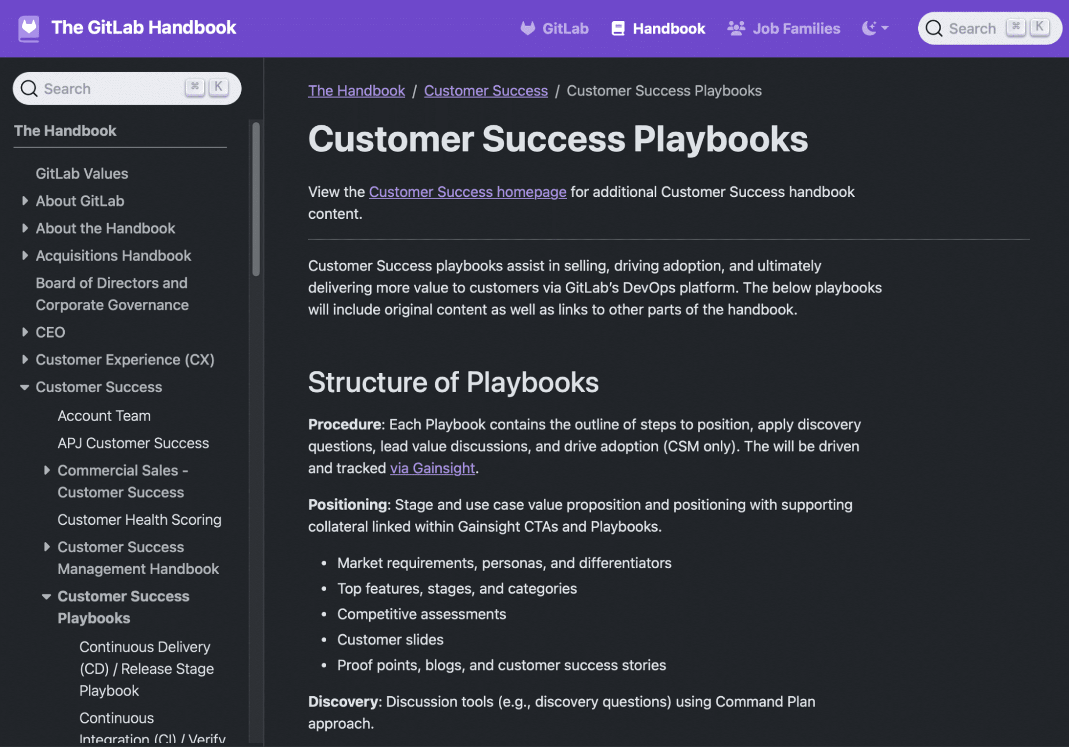The width and height of the screenshot is (1069, 747).
Task: Expand Customer Experience (CX) in sidebar
Action: 25,359
